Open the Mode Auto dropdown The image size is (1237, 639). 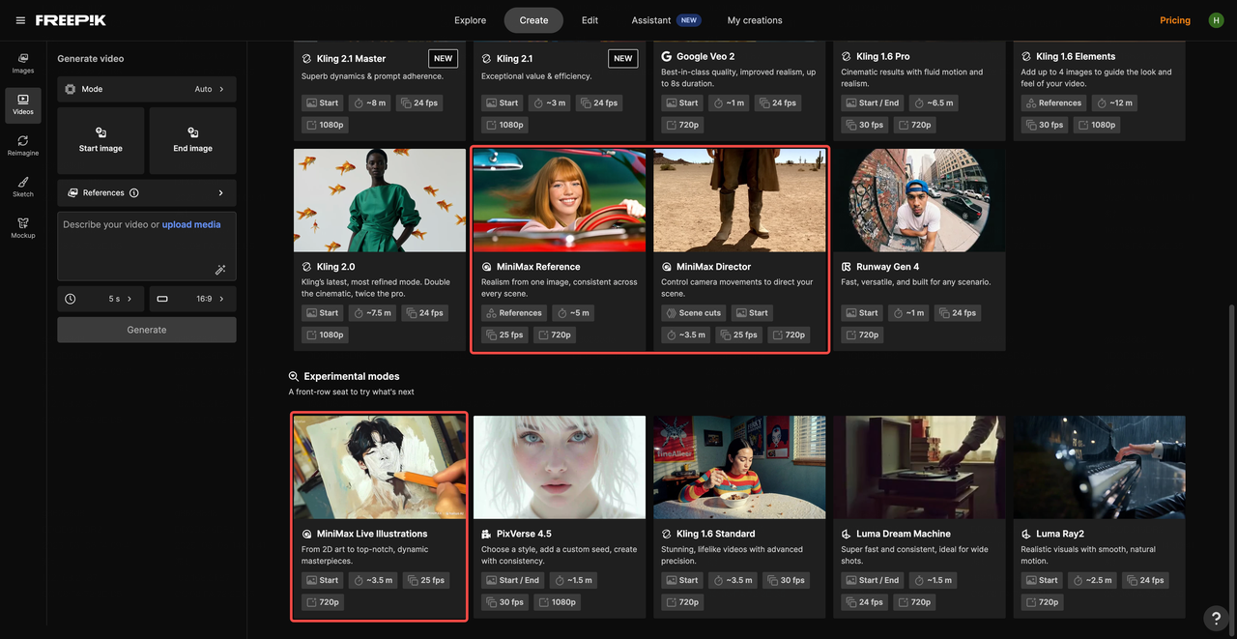pyautogui.click(x=147, y=89)
